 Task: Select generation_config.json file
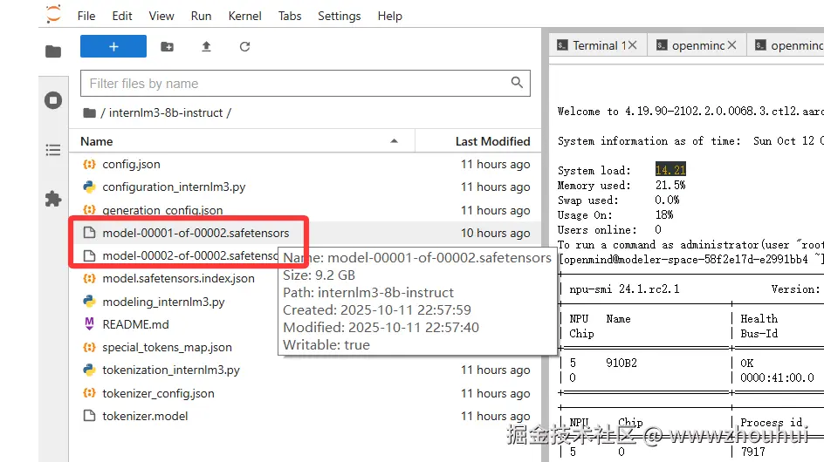click(305, 210)
